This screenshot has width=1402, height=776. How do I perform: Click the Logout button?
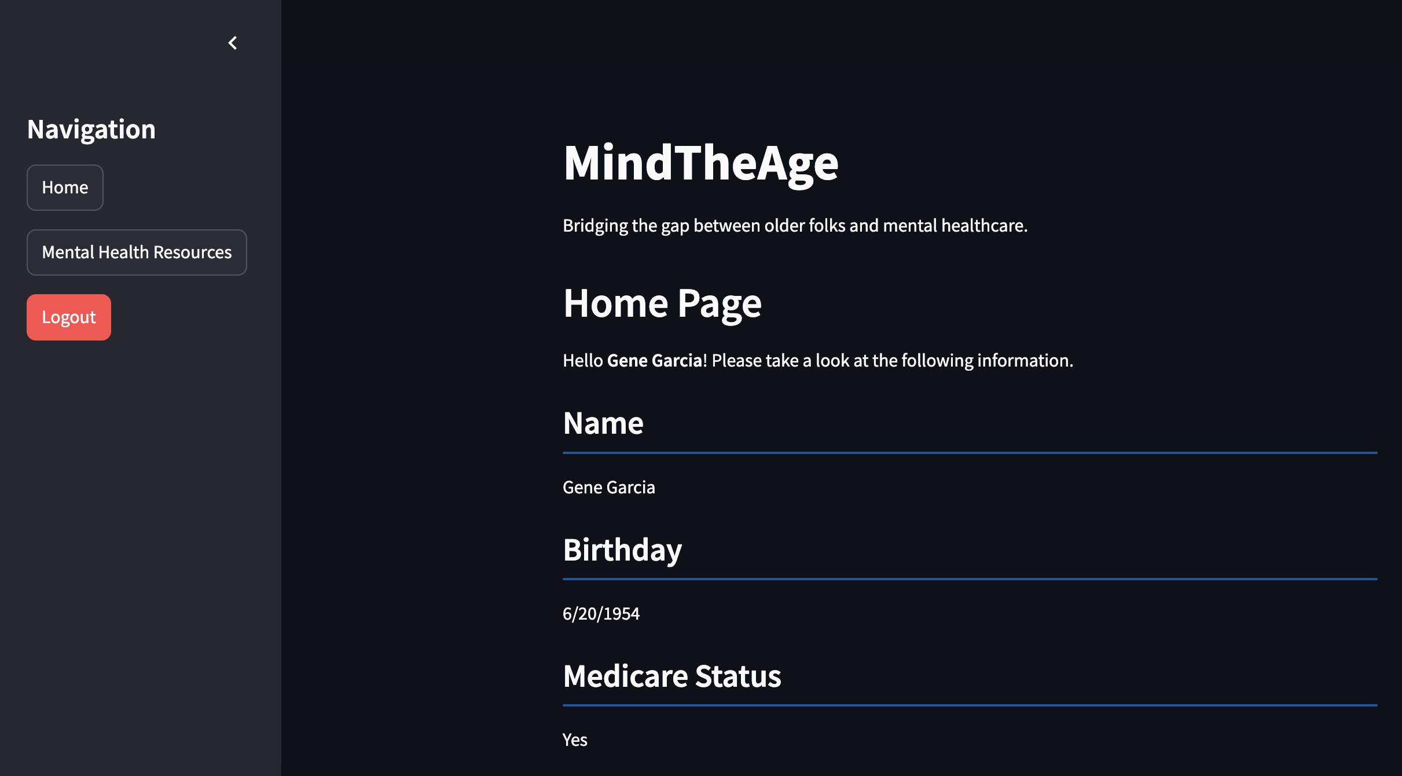[x=69, y=316]
